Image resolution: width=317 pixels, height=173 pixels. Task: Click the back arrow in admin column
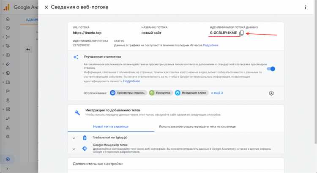[28, 49]
